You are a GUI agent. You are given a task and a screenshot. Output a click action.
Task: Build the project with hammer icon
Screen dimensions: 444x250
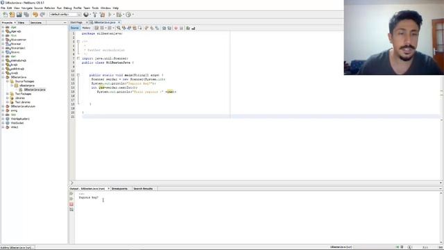click(95, 15)
